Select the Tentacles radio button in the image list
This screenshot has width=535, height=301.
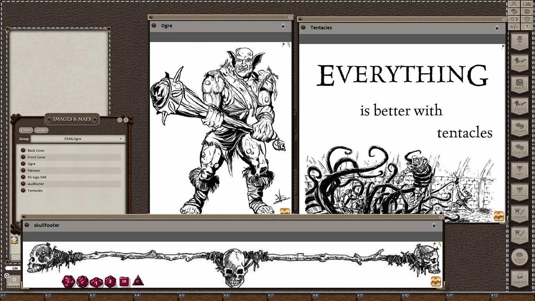23,191
